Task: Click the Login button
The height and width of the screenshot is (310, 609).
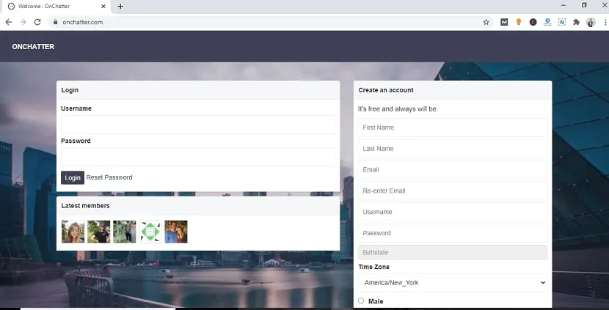Action: point(73,177)
